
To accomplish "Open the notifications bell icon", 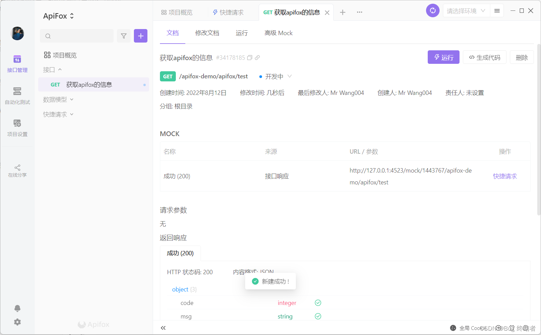I will tap(17, 308).
